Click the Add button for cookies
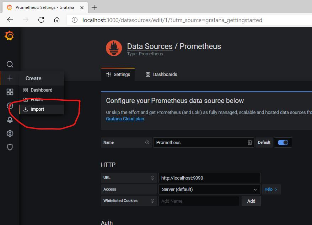Viewport: 312px width, 225px height. tap(251, 201)
